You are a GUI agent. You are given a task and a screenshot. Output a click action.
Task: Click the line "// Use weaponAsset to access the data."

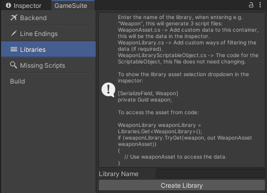175,157
